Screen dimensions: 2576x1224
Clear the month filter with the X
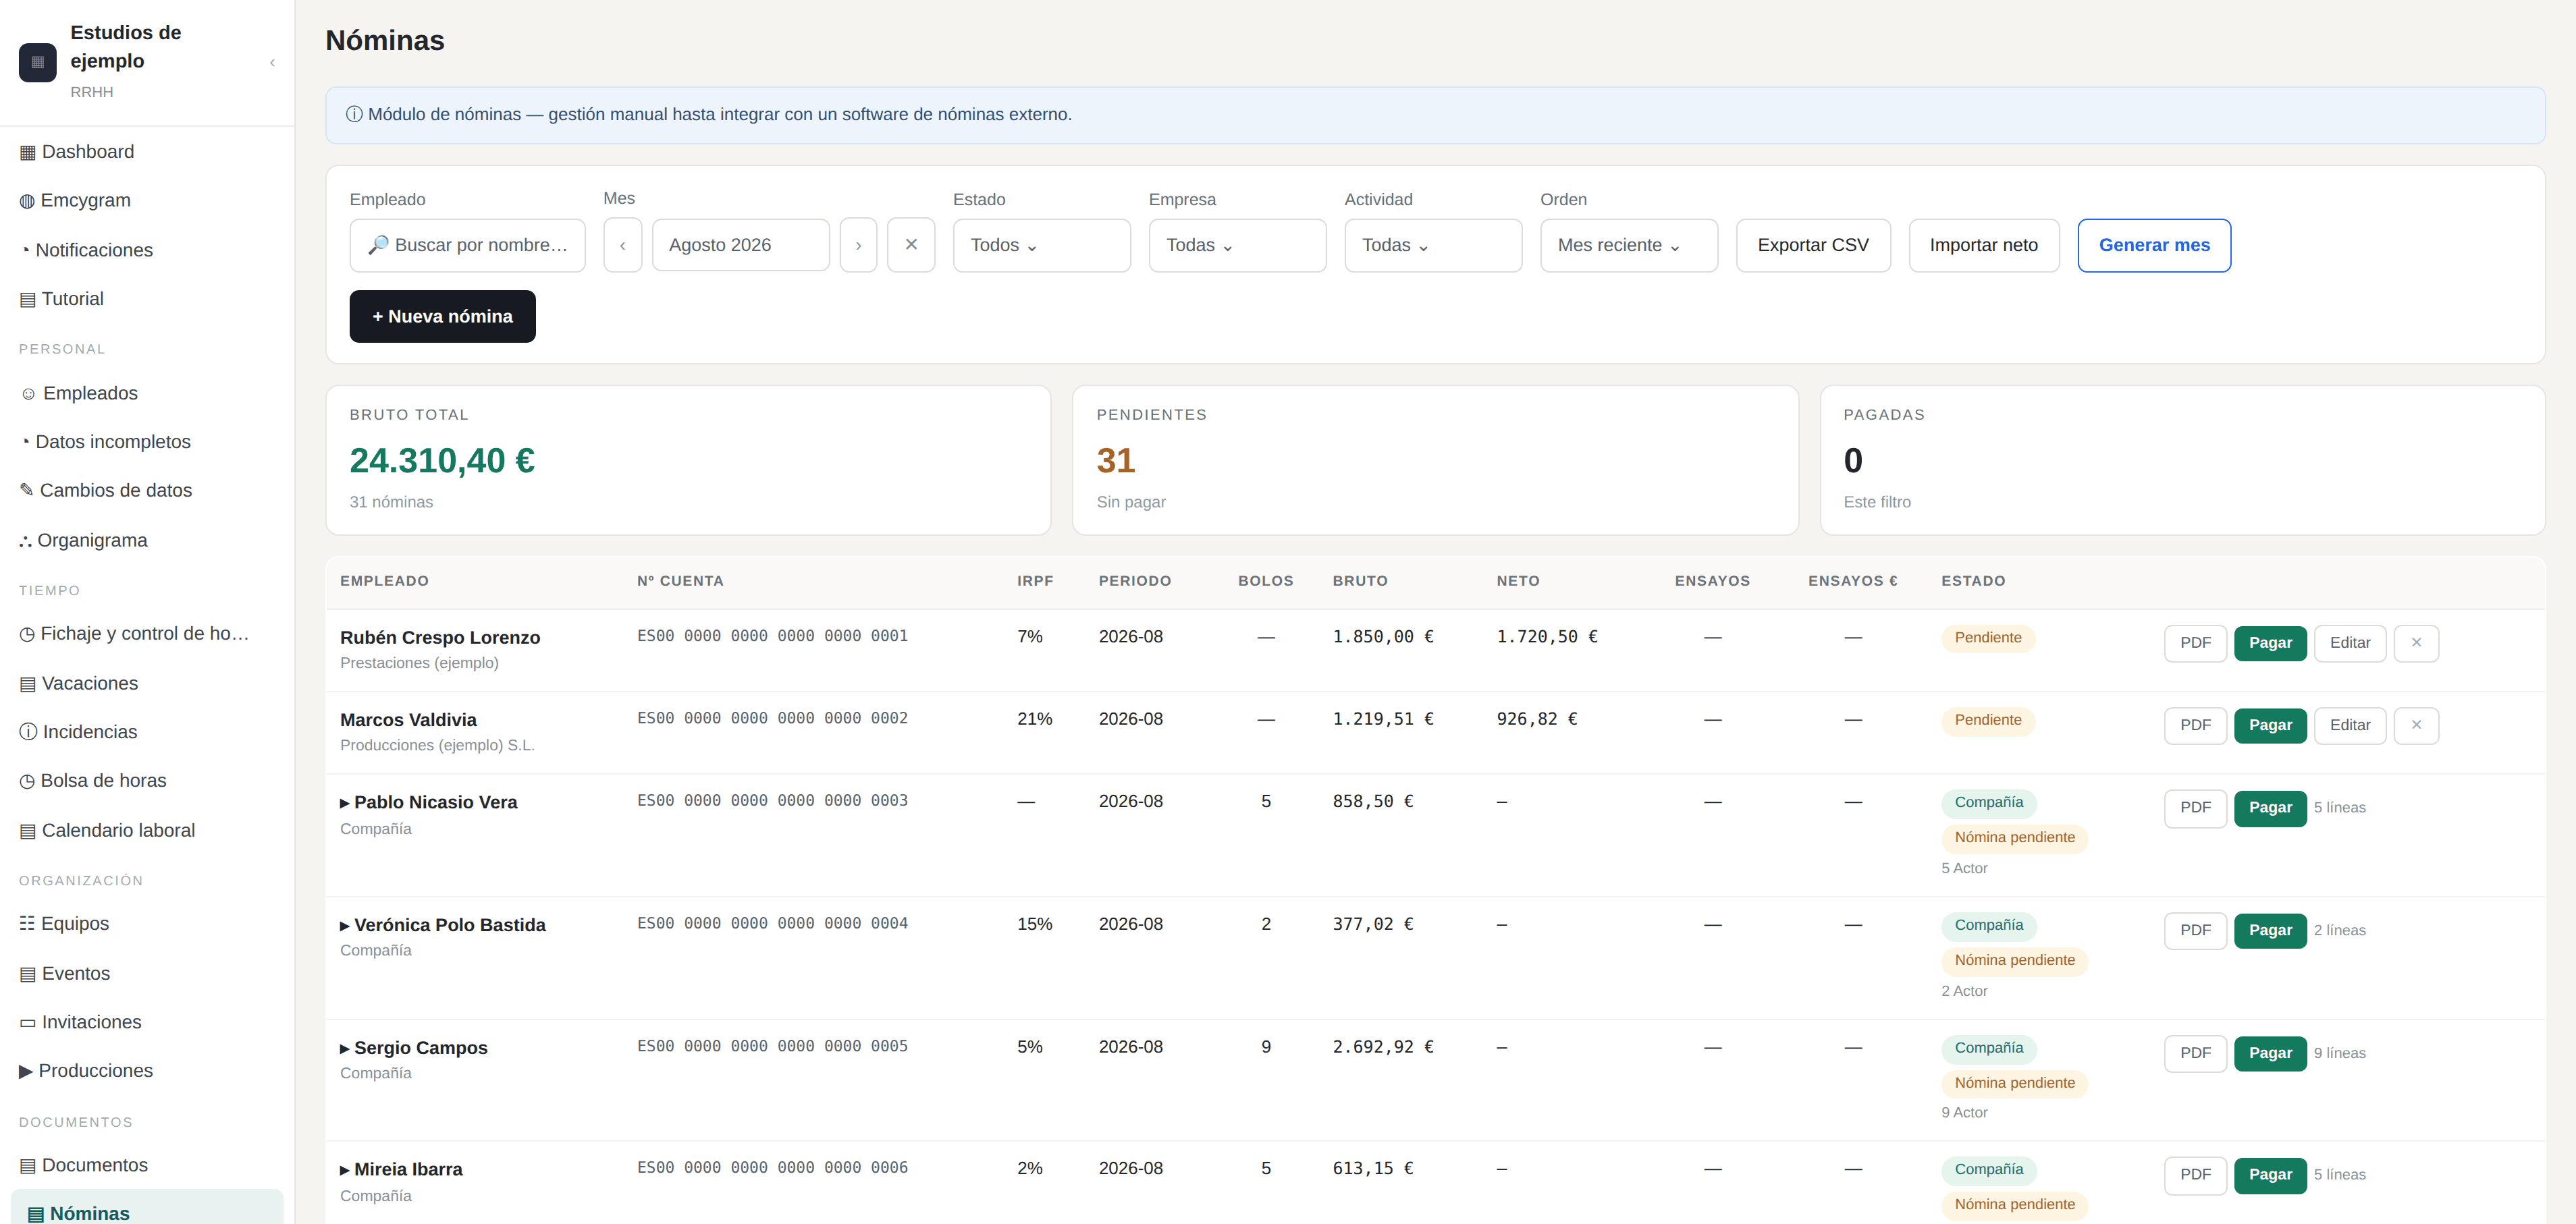(911, 245)
